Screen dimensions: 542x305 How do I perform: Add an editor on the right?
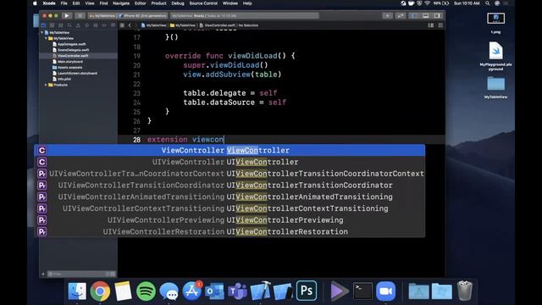point(440,25)
